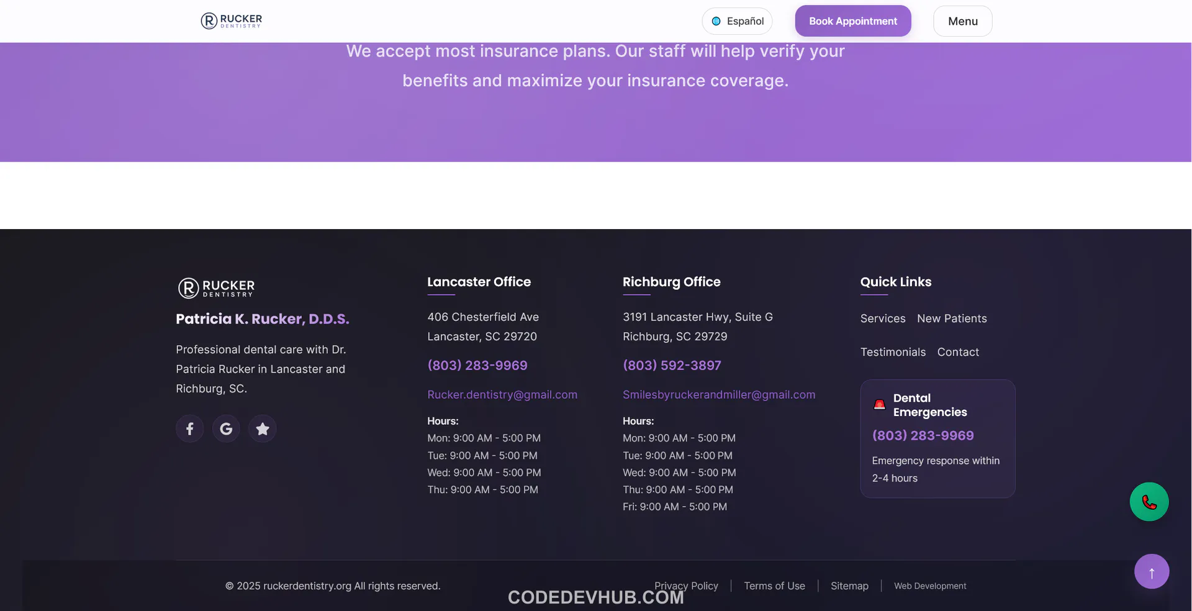Screen dimensions: 1192x611
Task: Open the Menu button in header
Action: 962,21
